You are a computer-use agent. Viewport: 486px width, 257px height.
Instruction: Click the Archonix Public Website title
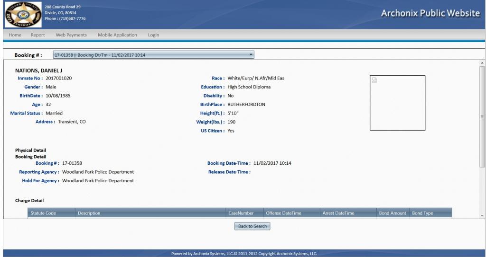click(430, 13)
